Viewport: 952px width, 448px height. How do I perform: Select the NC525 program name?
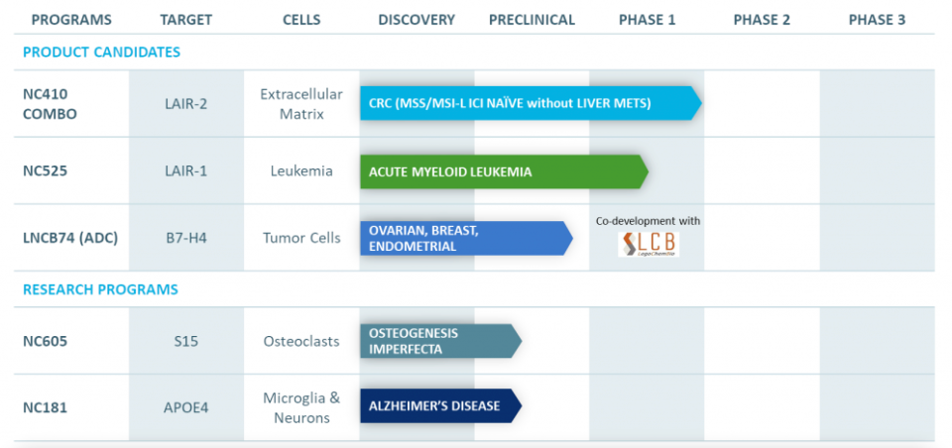(x=46, y=170)
